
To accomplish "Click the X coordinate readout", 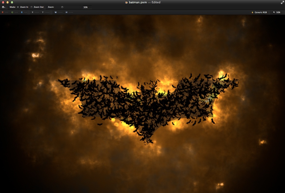I will 35,12.
